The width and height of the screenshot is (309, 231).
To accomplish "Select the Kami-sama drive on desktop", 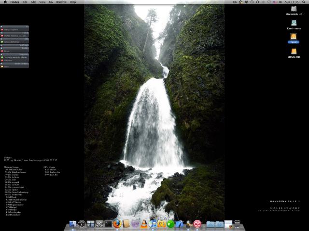I will click(294, 23).
